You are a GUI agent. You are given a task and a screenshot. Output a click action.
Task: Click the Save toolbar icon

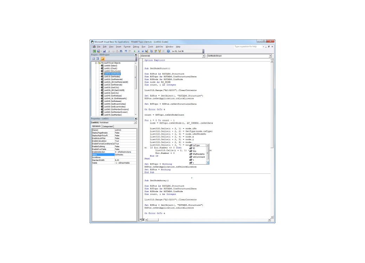click(104, 51)
